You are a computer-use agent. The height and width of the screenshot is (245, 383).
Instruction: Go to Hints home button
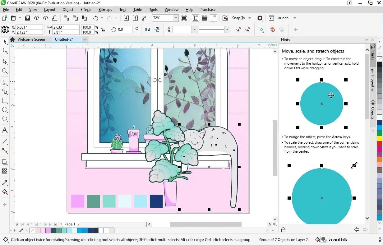pos(283,230)
